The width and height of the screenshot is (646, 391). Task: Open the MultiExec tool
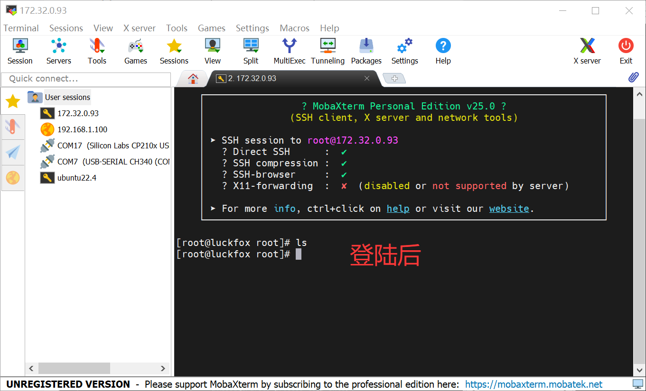click(x=289, y=50)
